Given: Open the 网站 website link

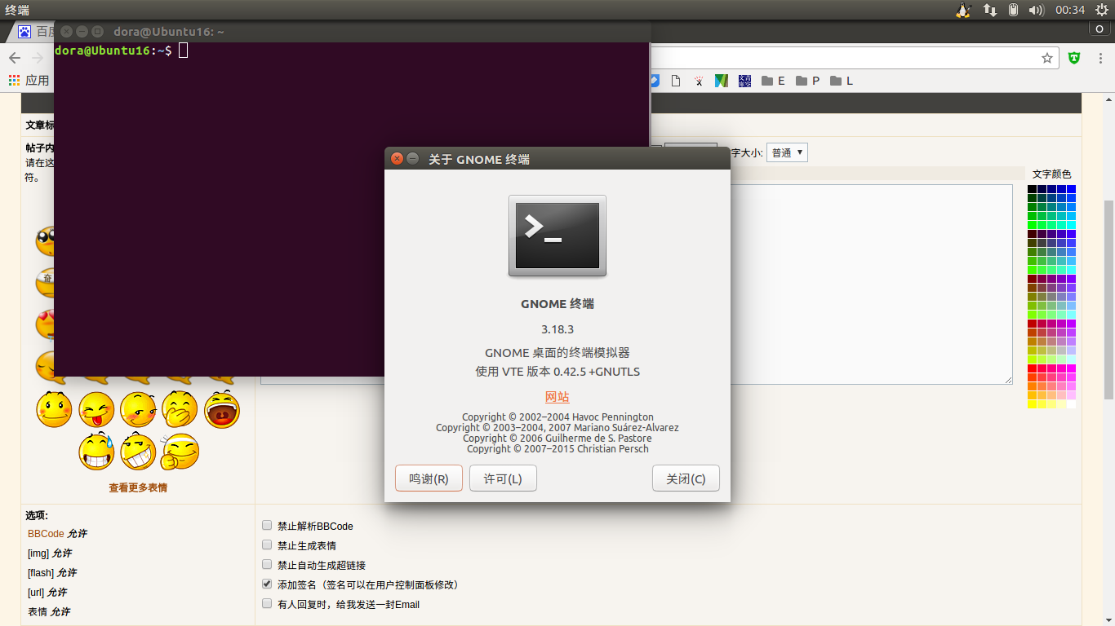Looking at the screenshot, I should tap(557, 397).
